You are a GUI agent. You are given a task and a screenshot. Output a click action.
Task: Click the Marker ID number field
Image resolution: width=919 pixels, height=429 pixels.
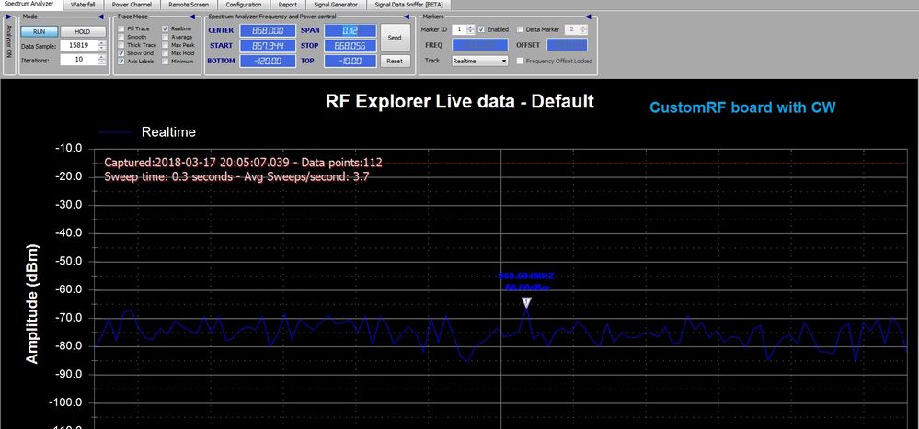[x=459, y=29]
